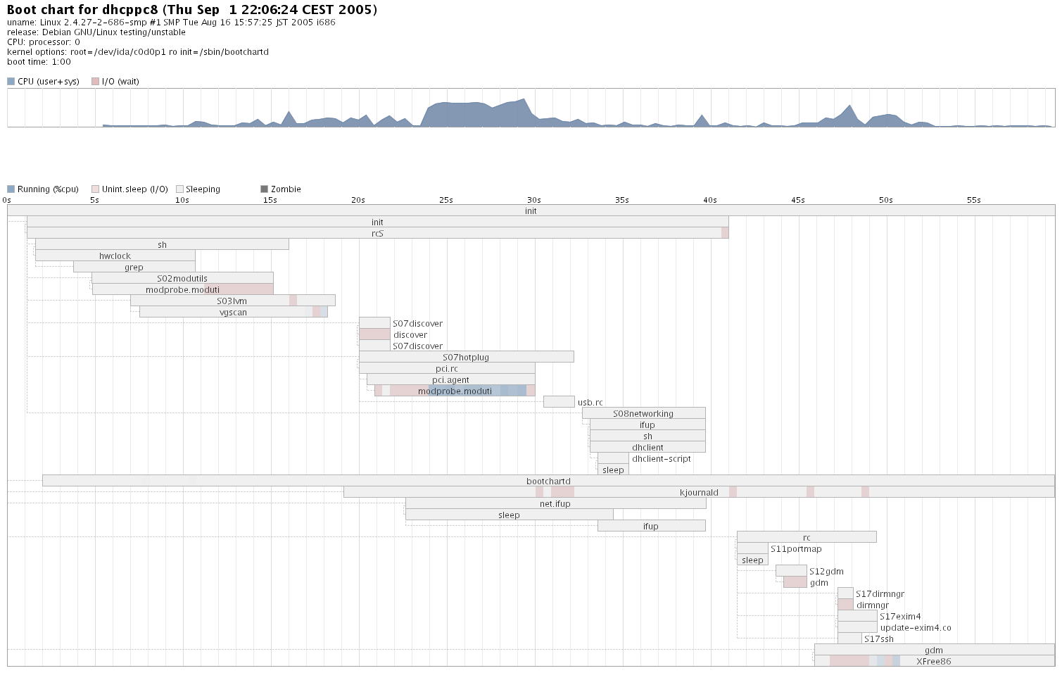Click the kjournald process bar
The image size is (1062, 673).
[698, 492]
